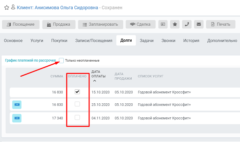Sort by the Список услуг column header
The width and height of the screenshot is (240, 142).
(x=151, y=76)
